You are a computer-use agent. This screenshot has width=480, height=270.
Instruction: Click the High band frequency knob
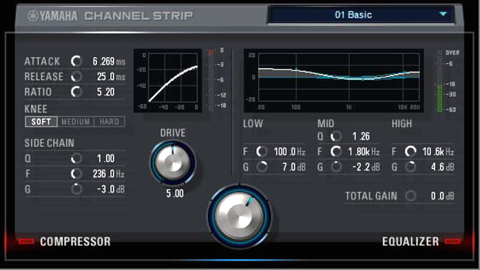(410, 152)
